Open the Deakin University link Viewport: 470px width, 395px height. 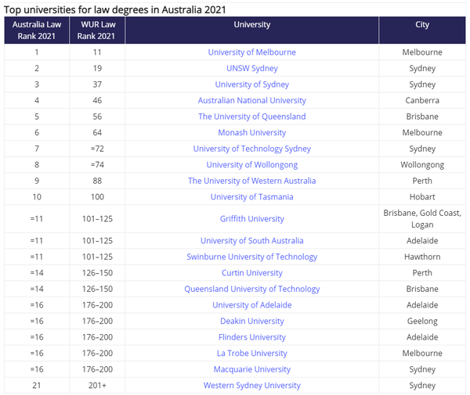[251, 321]
